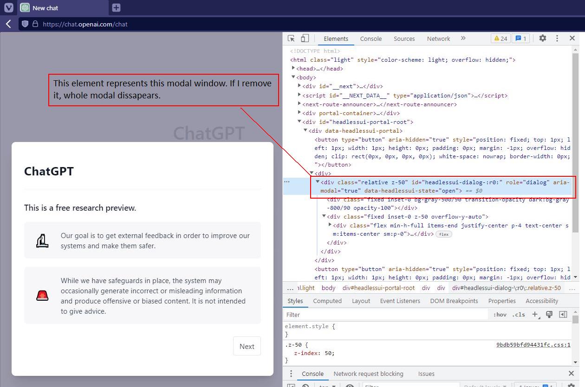The height and width of the screenshot is (387, 585).
Task: Open the Vivaldi browser menu icon
Action: (8, 7)
